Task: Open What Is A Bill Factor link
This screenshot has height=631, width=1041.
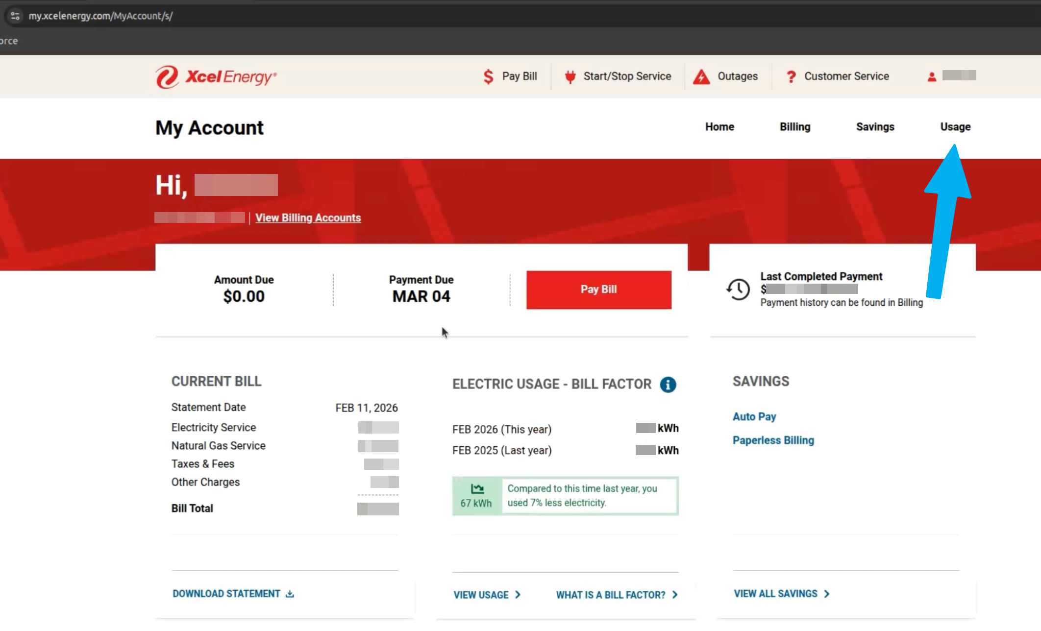Action: (x=611, y=595)
